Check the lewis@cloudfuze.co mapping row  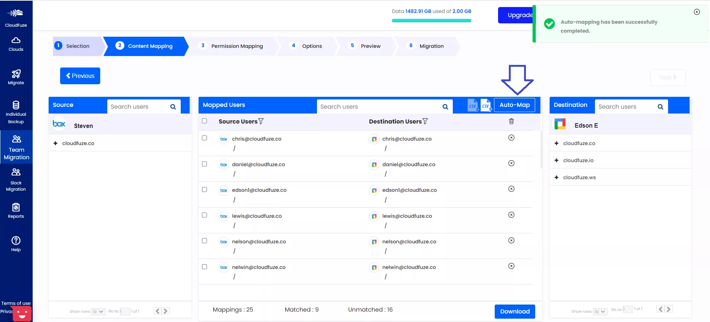205,215
